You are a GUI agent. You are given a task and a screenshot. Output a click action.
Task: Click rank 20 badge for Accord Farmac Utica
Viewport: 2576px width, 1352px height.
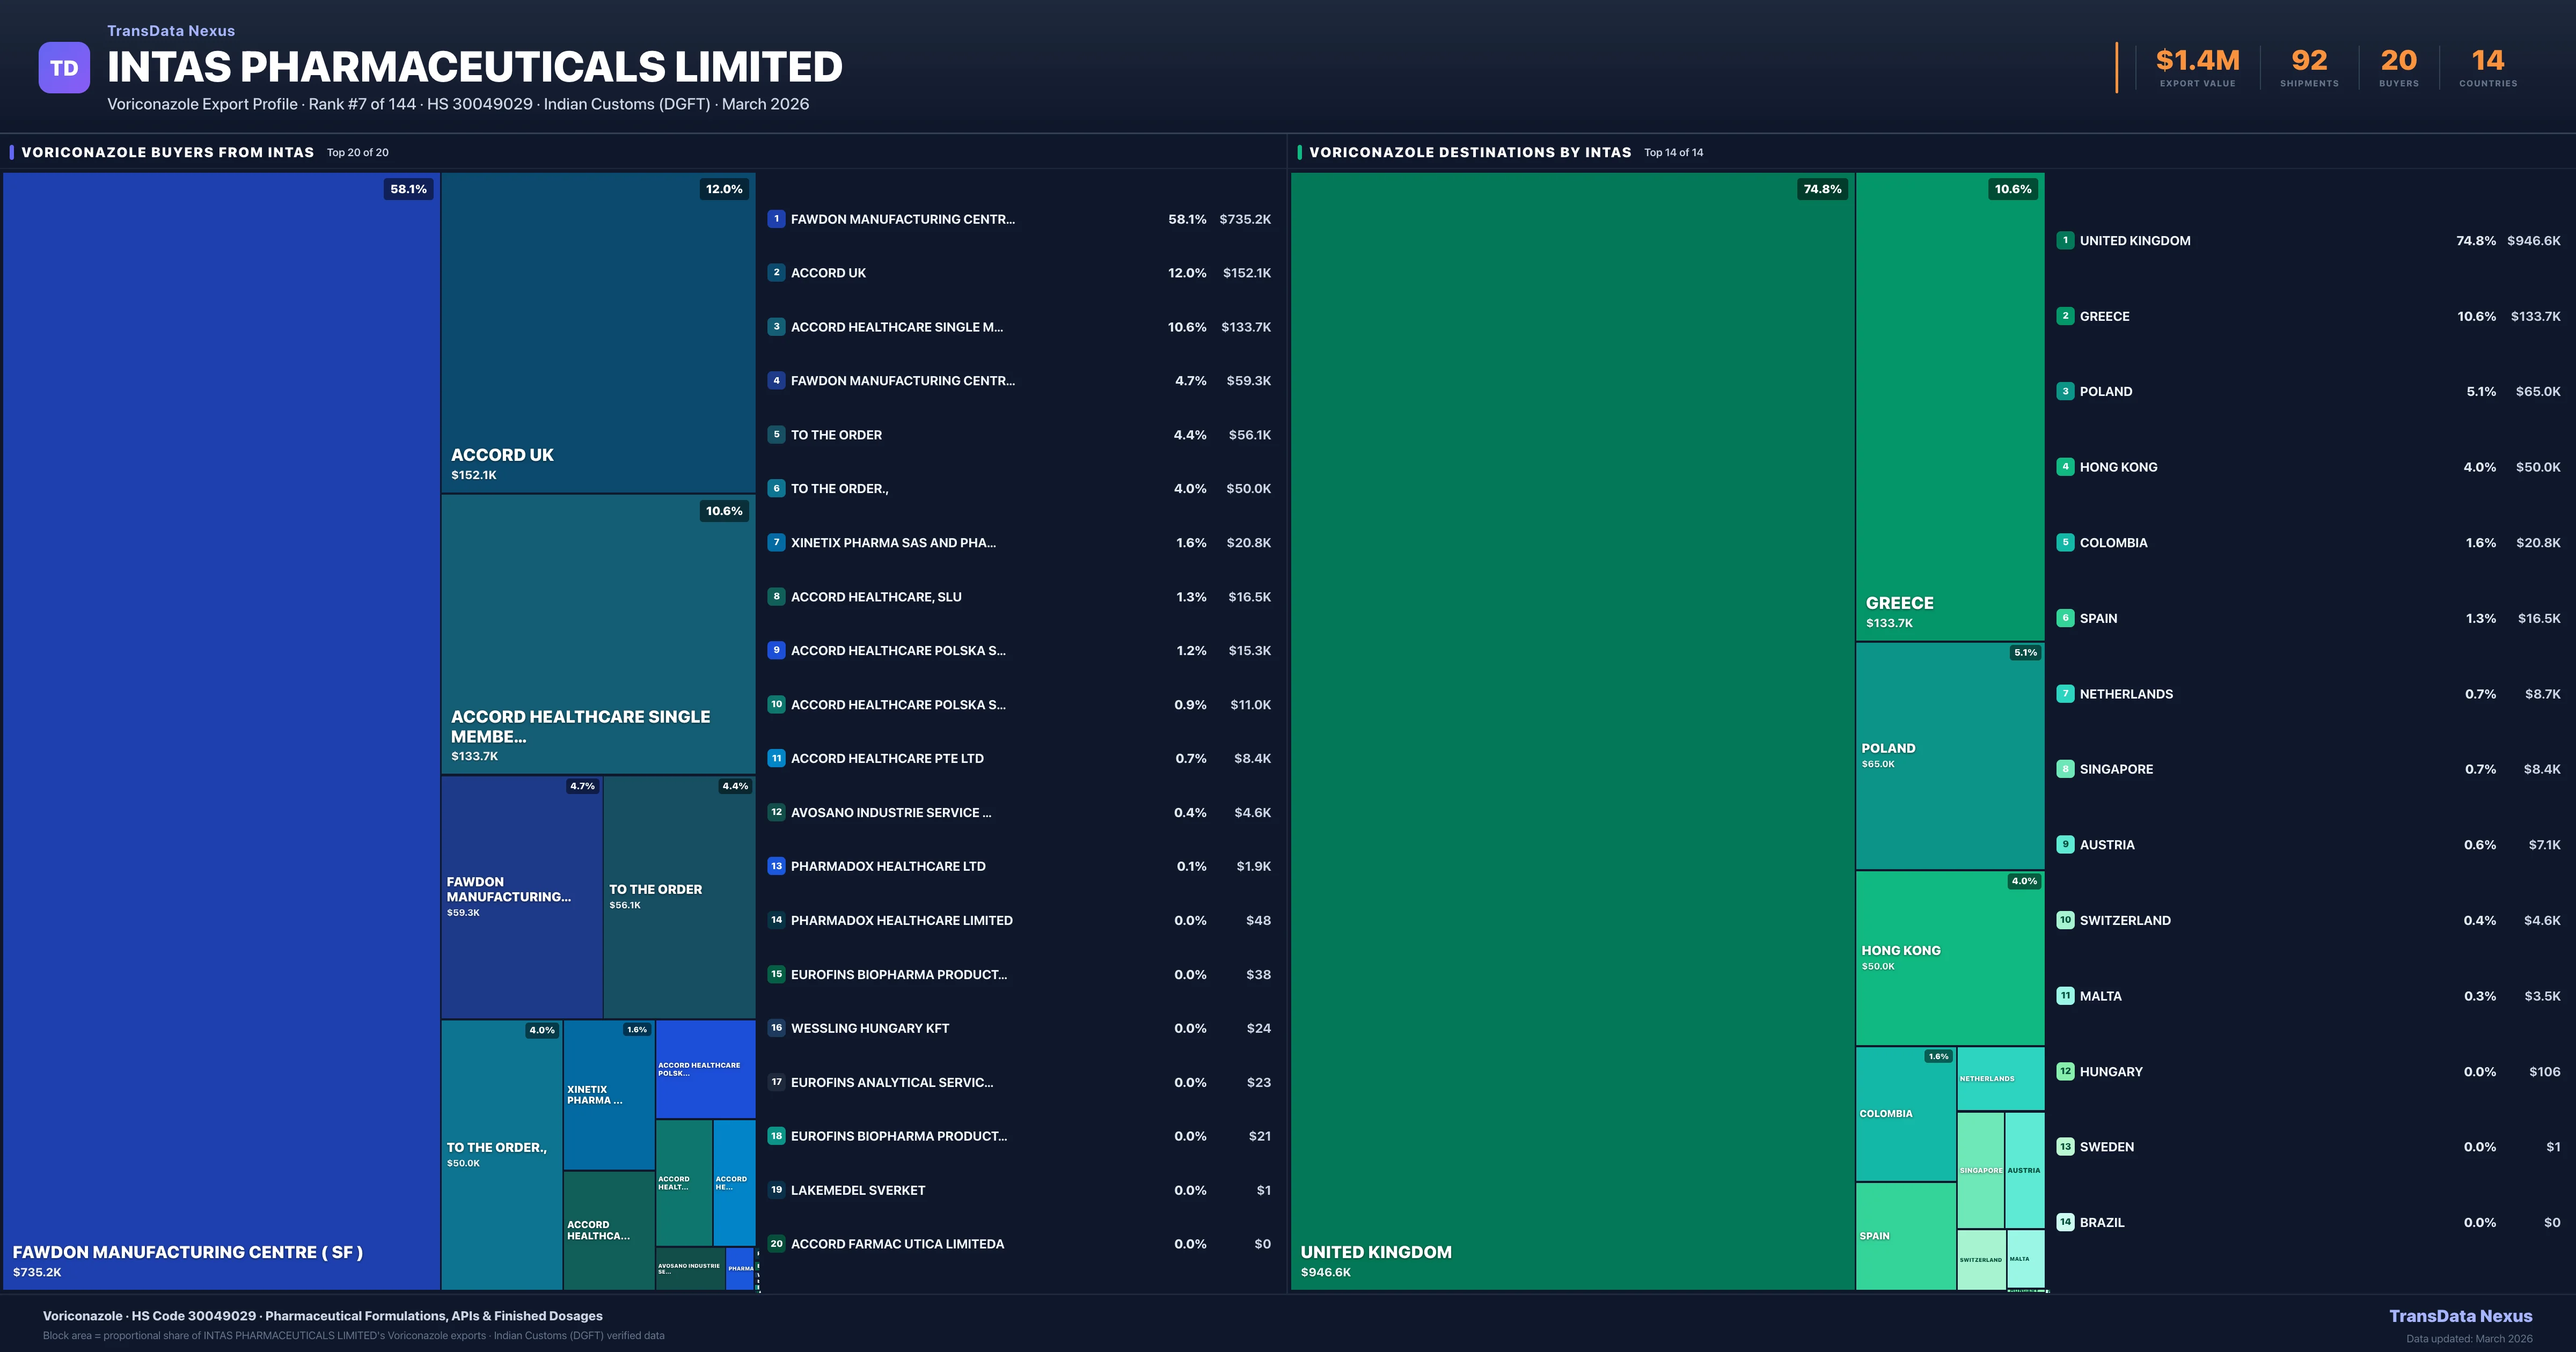[x=776, y=1244]
